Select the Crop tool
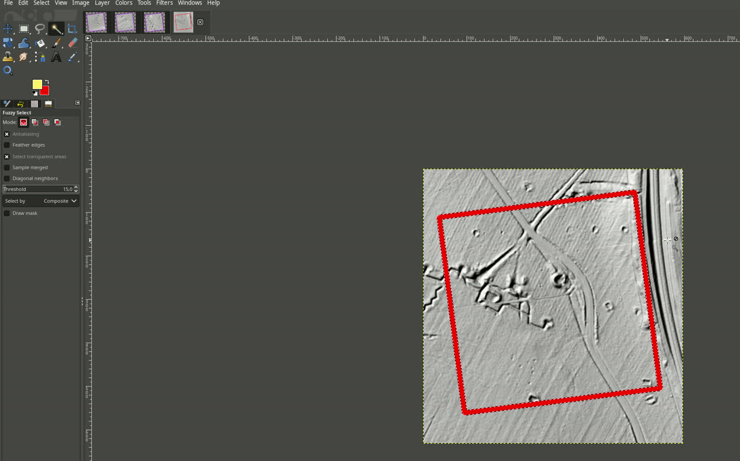 pos(72,28)
